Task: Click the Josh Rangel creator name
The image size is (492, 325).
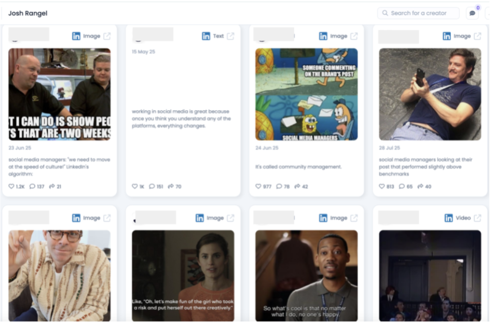Action: (x=28, y=13)
